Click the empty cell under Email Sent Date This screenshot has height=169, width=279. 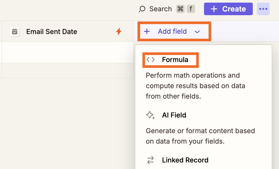coord(66,52)
